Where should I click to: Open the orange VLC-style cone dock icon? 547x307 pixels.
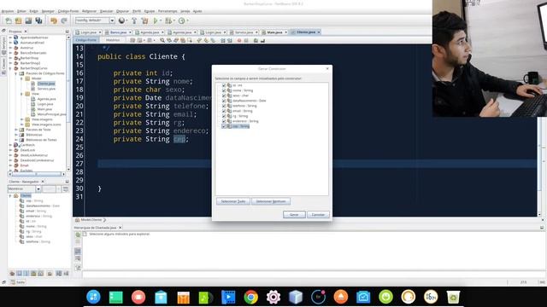341,297
